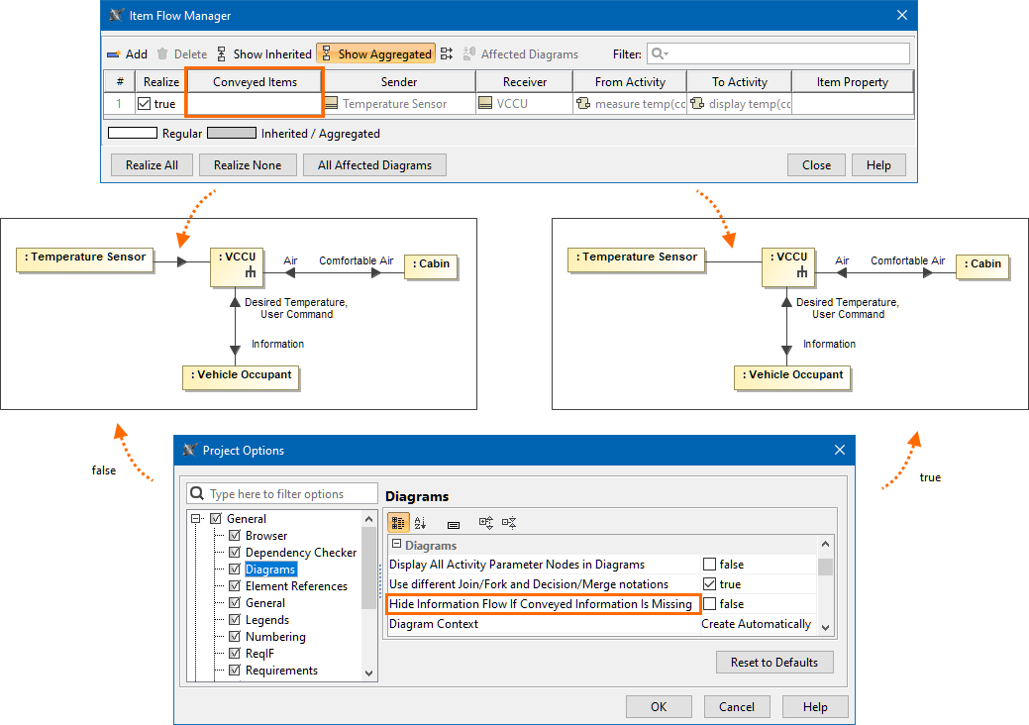Check Display All Activity Parameter Nodes option

(x=709, y=565)
